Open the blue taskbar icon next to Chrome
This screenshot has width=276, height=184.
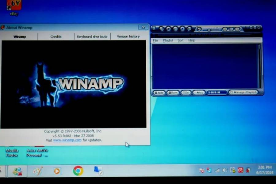98,171
